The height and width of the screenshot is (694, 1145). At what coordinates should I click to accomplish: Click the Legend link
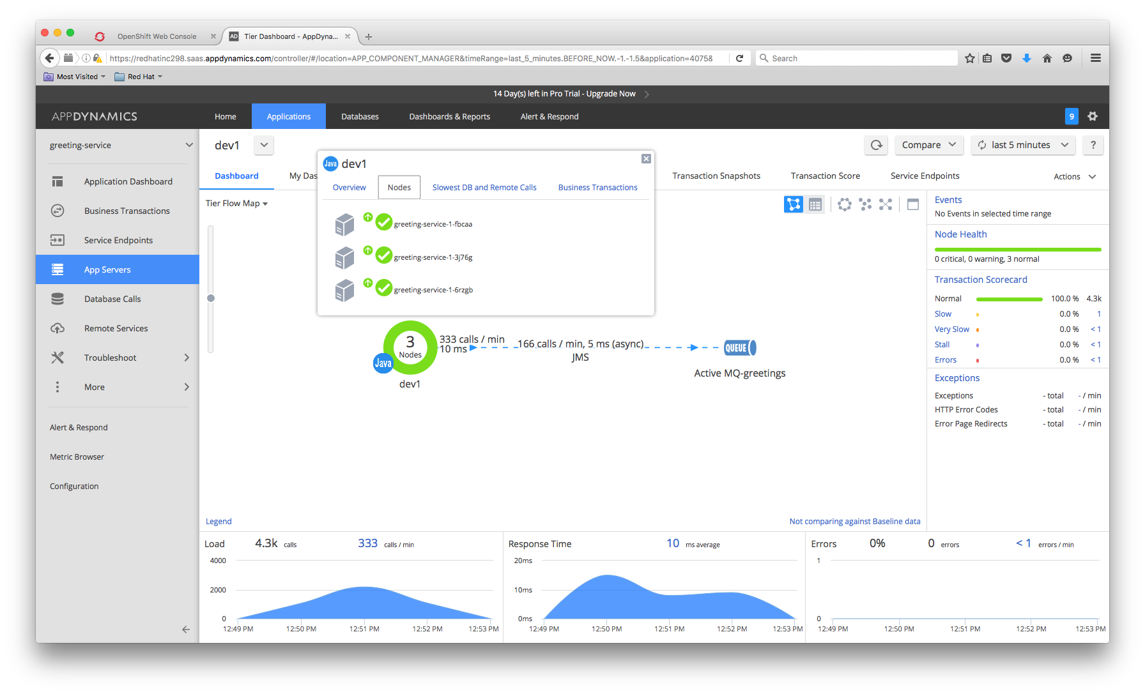[219, 521]
